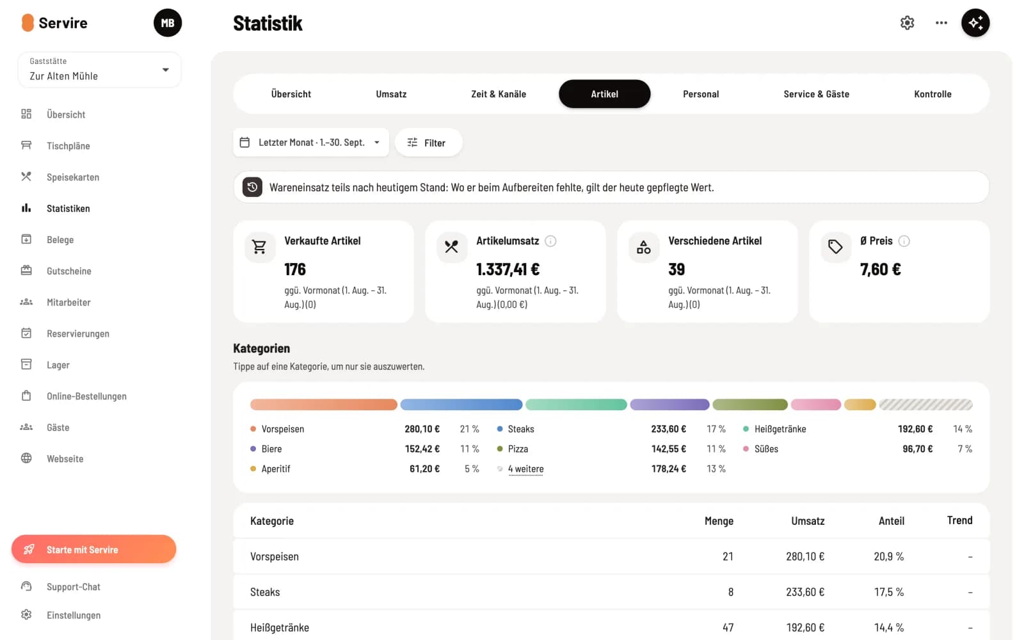
Task: Click the Filter button
Action: (x=428, y=143)
